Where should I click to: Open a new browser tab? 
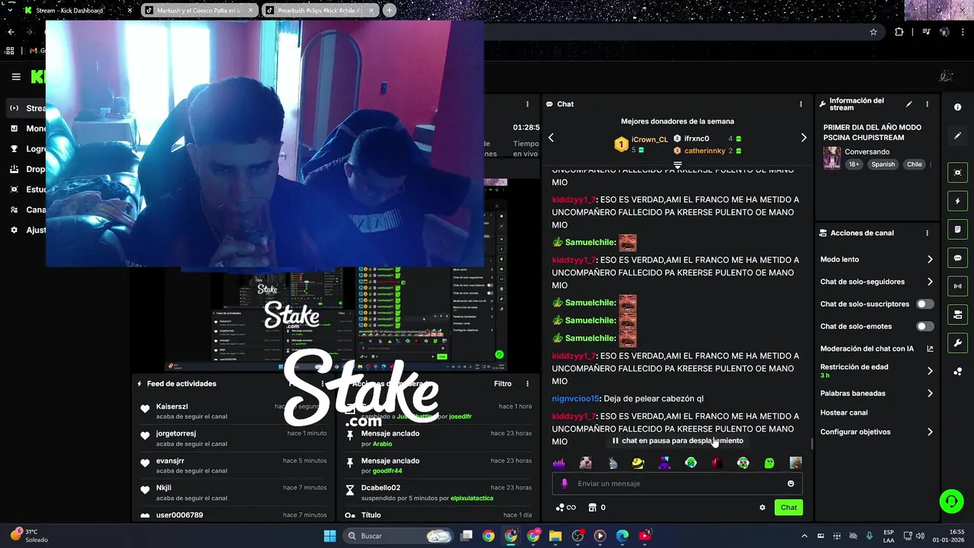coord(390,11)
